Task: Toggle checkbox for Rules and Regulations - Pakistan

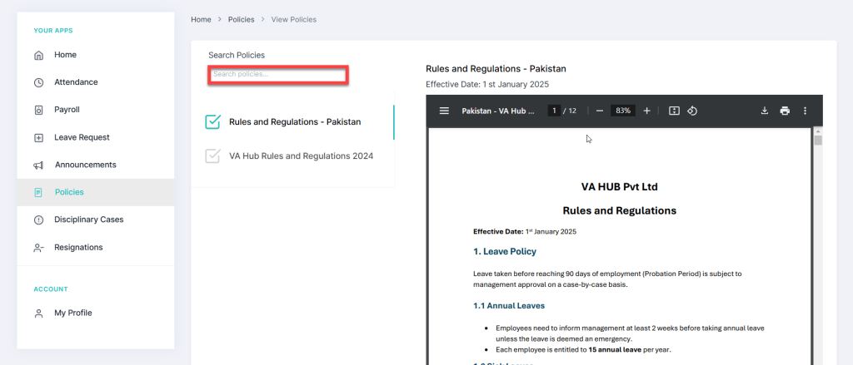Action: (x=212, y=121)
